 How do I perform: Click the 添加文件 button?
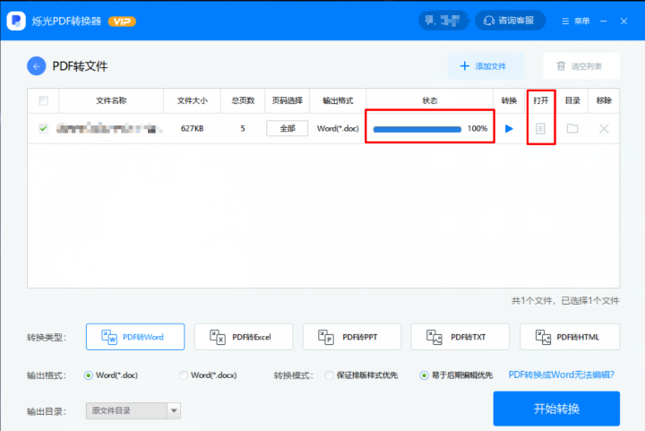pos(485,66)
